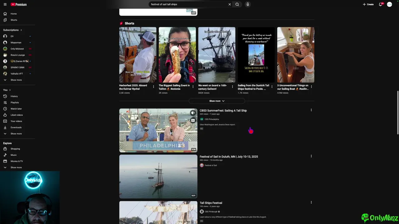
Task: Open options menu for 3 Unconventional Things short
Action: click(x=311, y=87)
